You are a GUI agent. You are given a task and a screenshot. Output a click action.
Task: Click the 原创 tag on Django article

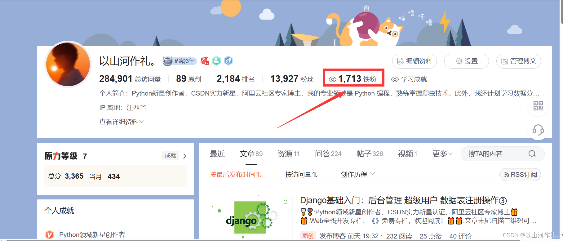point(308,236)
